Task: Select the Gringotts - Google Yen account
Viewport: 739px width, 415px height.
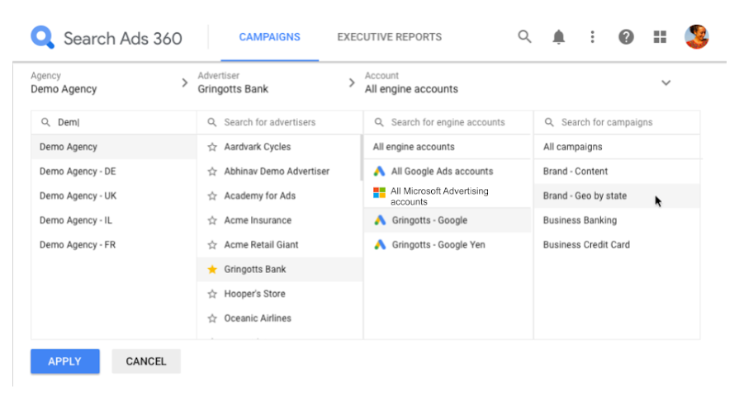Action: coord(448,245)
